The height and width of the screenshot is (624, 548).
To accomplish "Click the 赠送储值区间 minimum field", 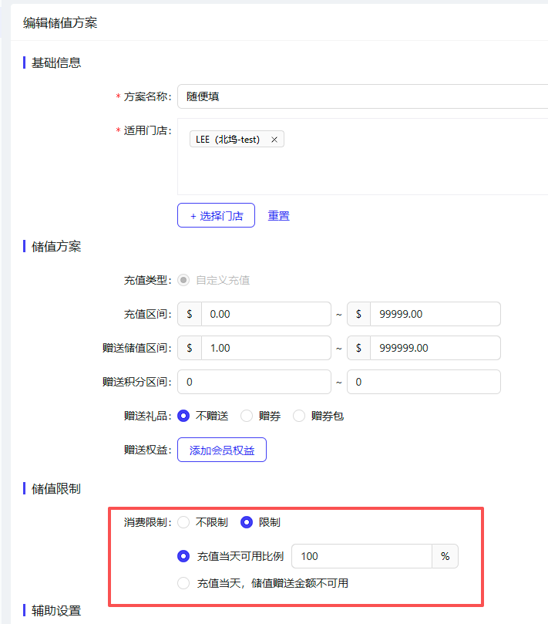I will [265, 348].
